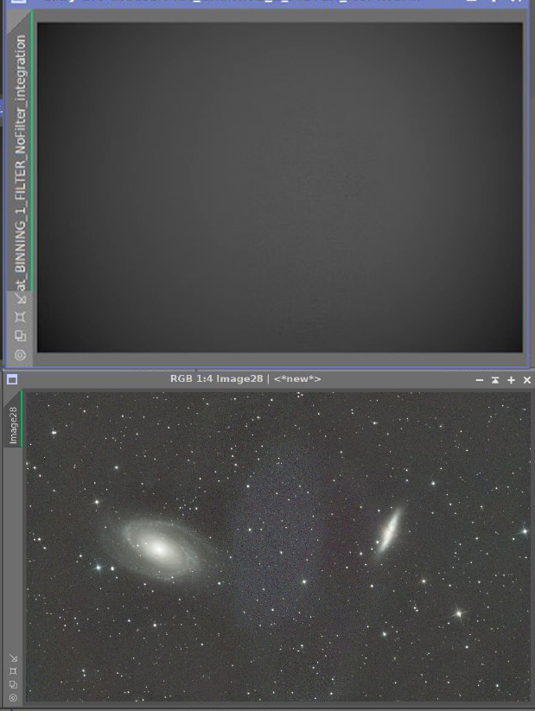Click diagonal arrow icon in Image28 window
Image resolution: width=535 pixels, height=711 pixels.
coord(13,658)
